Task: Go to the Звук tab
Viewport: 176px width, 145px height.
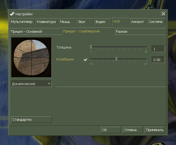Action: 85,22
